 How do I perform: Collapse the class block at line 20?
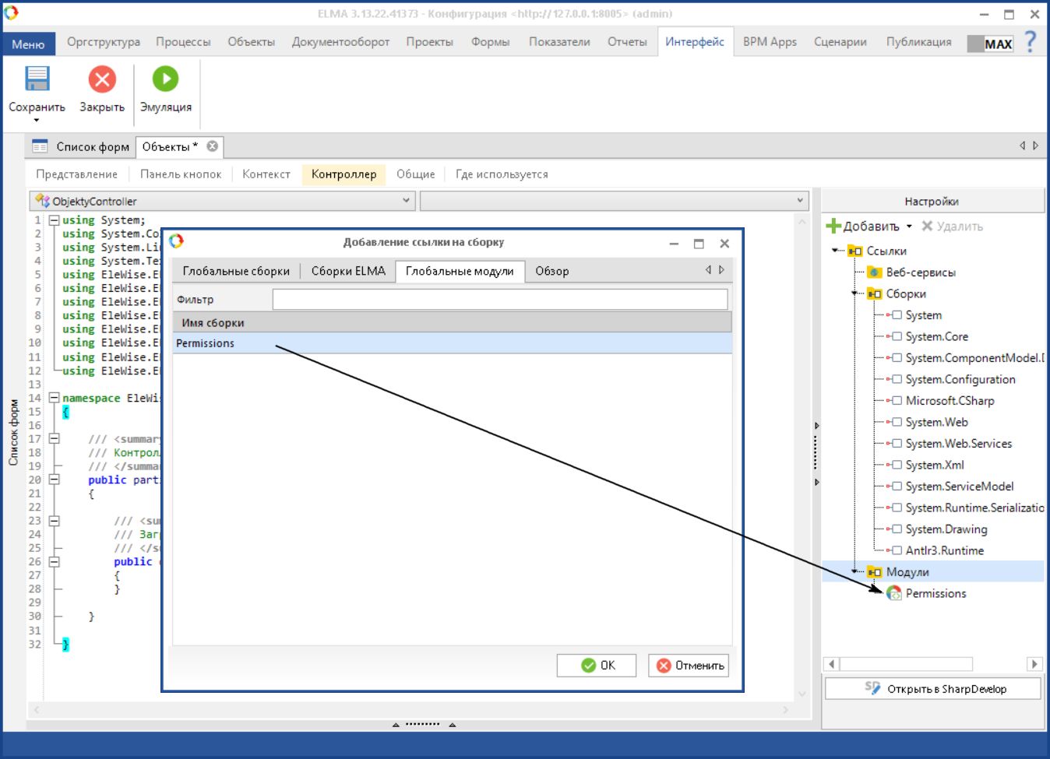point(55,480)
